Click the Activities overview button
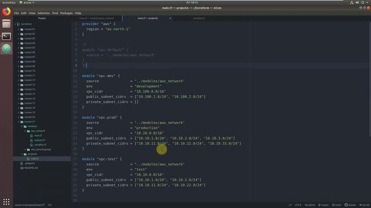371x208 pixels. 9,2
